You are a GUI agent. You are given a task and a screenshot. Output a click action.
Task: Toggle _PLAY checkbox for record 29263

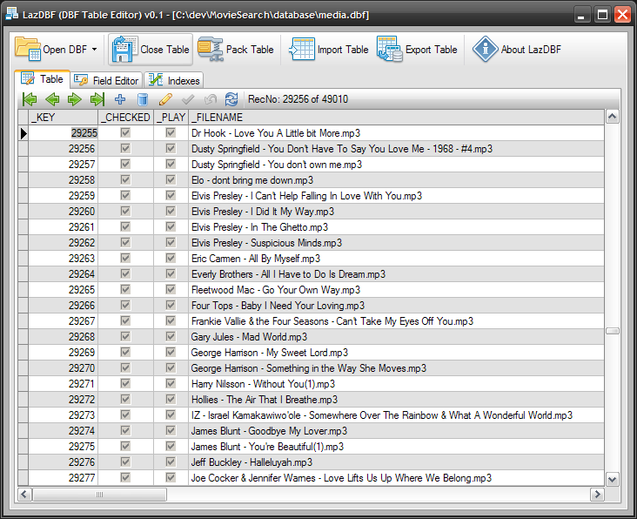171,258
